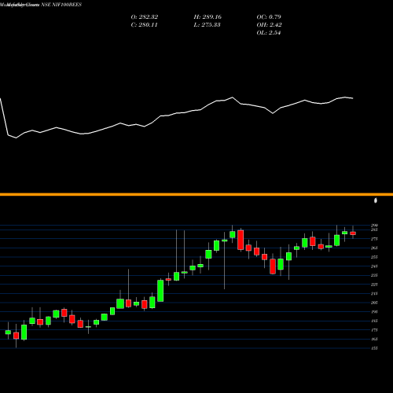393x393 pixels.
Task: Click the 265 price axis label
Action: tap(374, 248)
